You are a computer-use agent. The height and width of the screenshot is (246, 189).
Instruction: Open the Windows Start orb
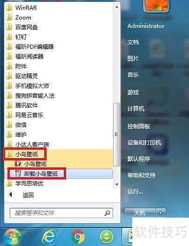[13, 237]
